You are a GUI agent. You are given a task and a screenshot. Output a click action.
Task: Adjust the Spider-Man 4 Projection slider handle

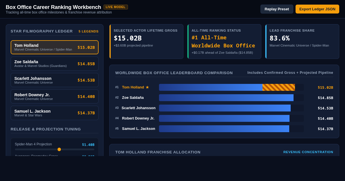59,149
